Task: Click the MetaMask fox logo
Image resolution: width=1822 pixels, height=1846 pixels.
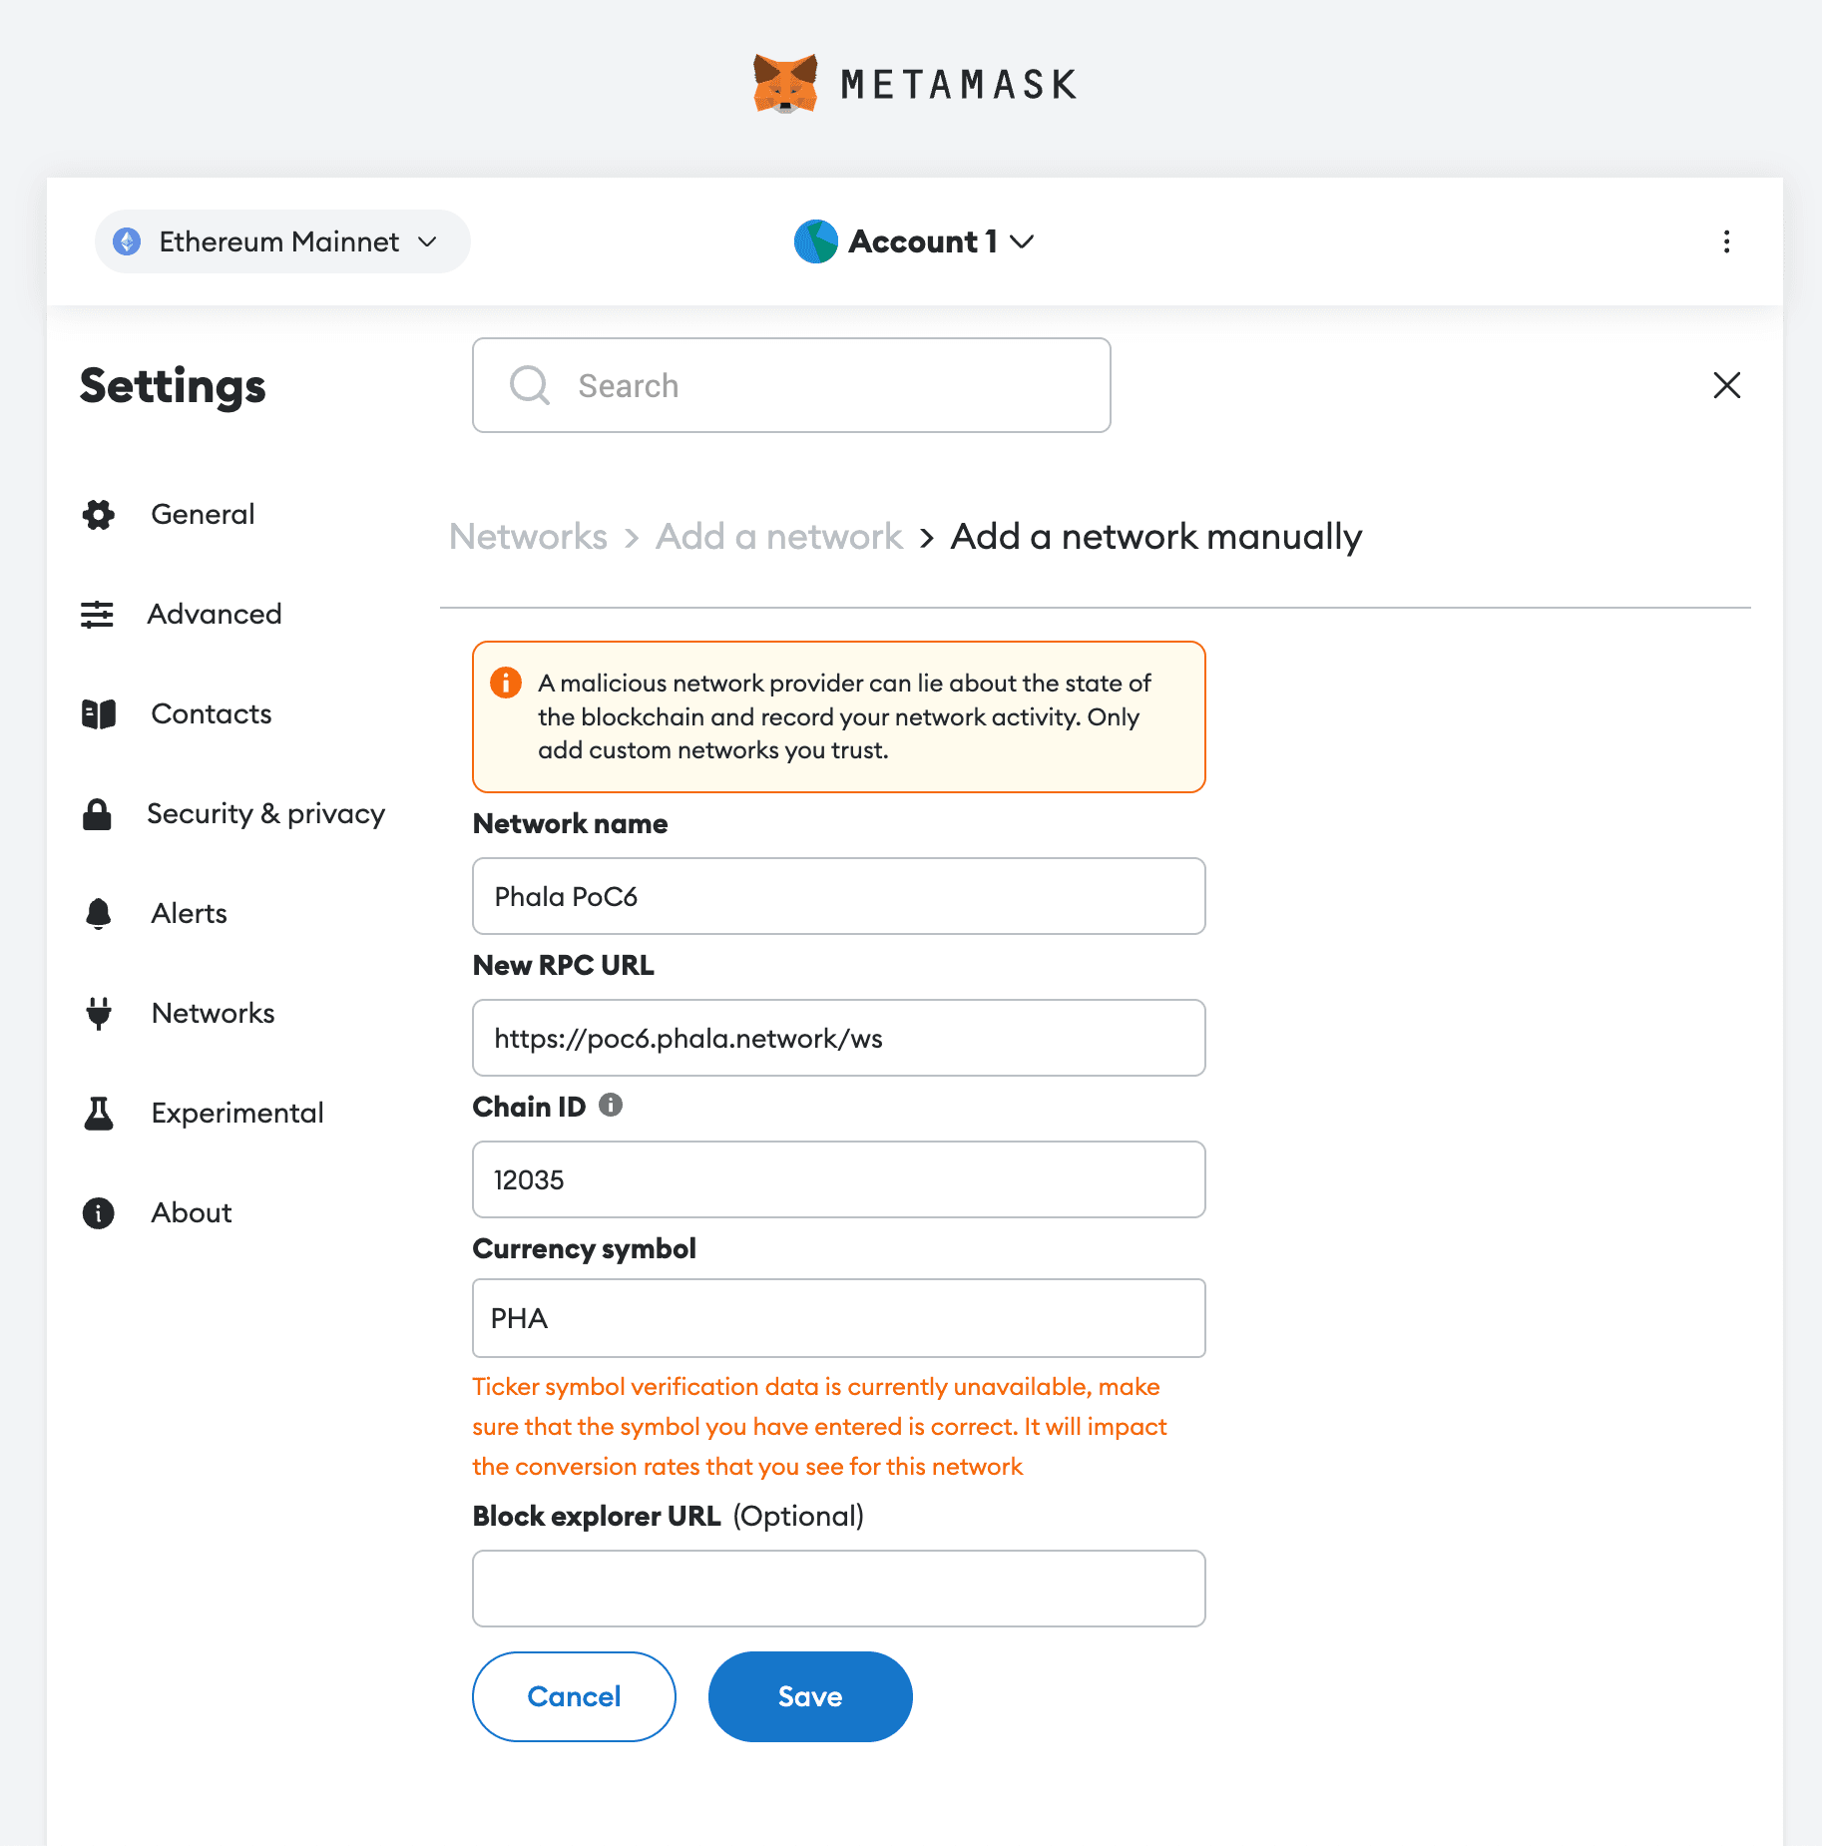Action: (x=785, y=84)
